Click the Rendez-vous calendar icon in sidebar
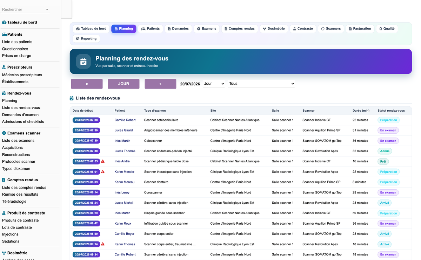Image resolution: width=421 pixels, height=260 pixels. click(x=4, y=93)
